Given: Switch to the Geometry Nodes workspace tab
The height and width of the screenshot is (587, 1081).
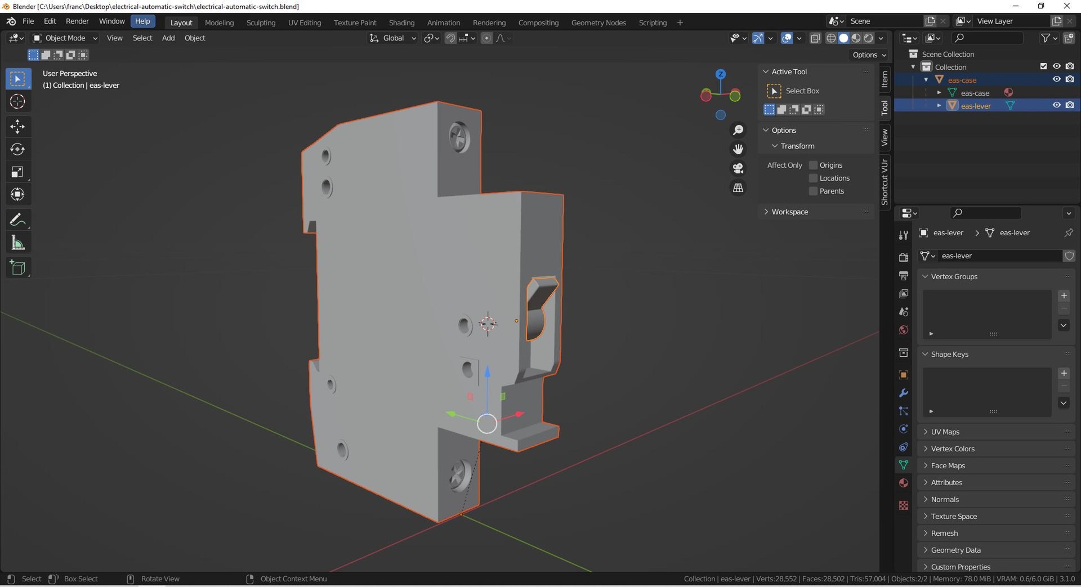Looking at the screenshot, I should tap(598, 23).
